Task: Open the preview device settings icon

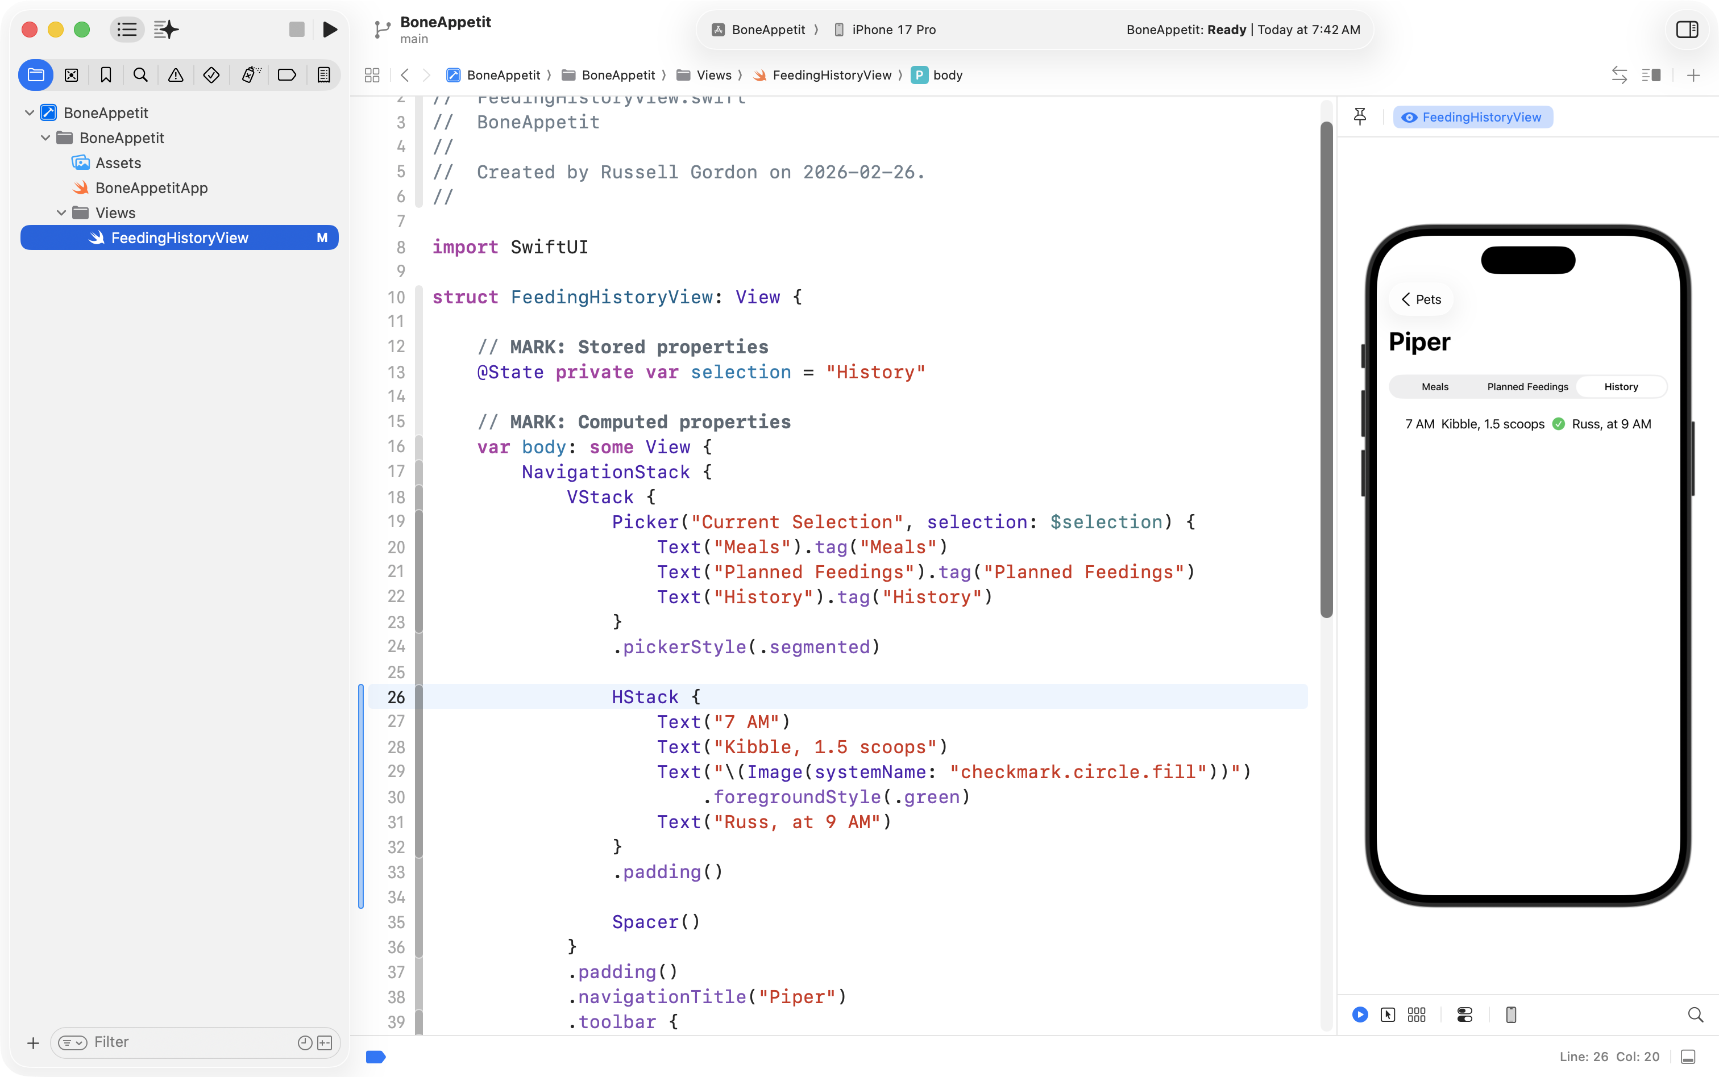Action: [1464, 1015]
